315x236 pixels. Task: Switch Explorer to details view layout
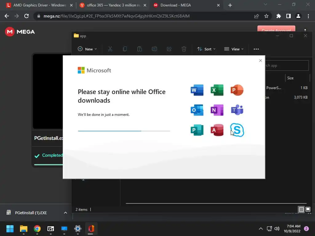301,210
